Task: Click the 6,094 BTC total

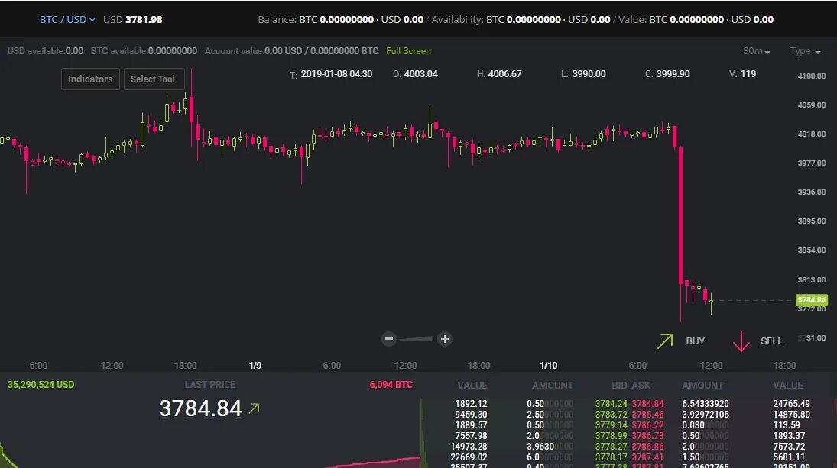Action: 391,384
